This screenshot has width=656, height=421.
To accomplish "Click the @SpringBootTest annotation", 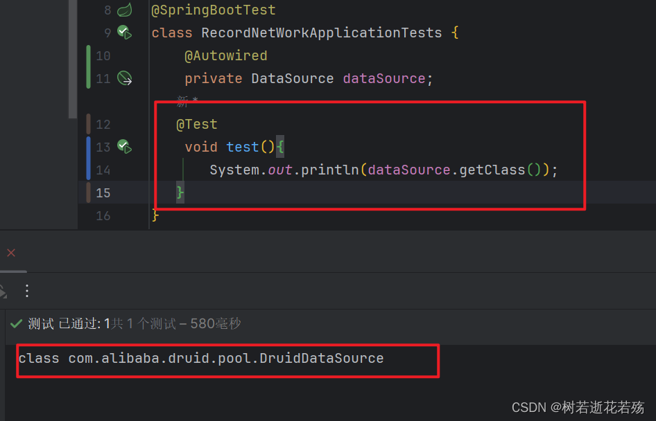I will pos(213,10).
